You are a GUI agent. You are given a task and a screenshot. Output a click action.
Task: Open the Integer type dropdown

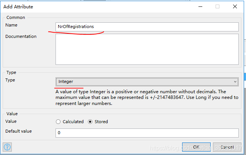click(147, 81)
